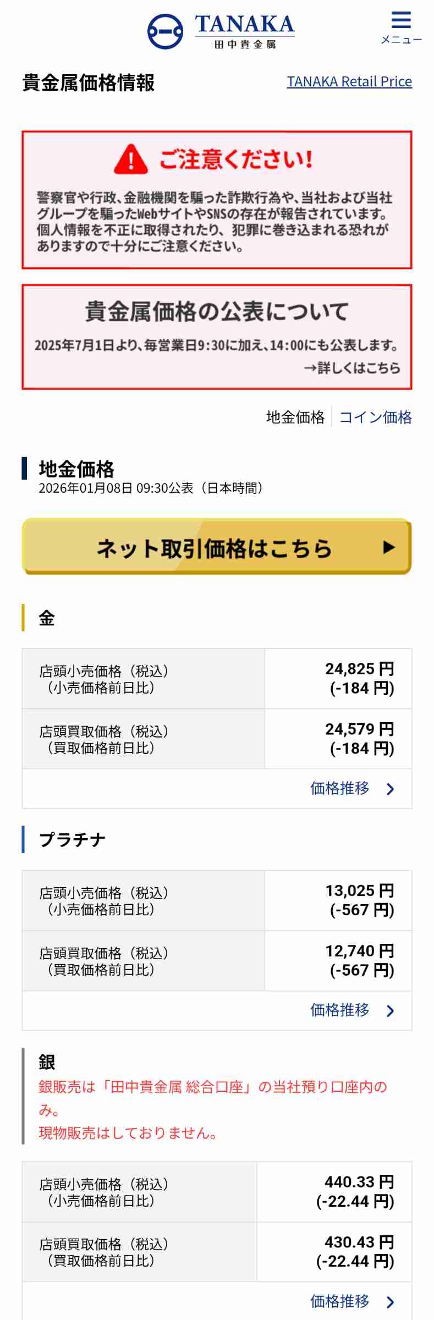Click chevron next to gold 価格推移
Screen dimensions: 434x1320
click(391, 789)
